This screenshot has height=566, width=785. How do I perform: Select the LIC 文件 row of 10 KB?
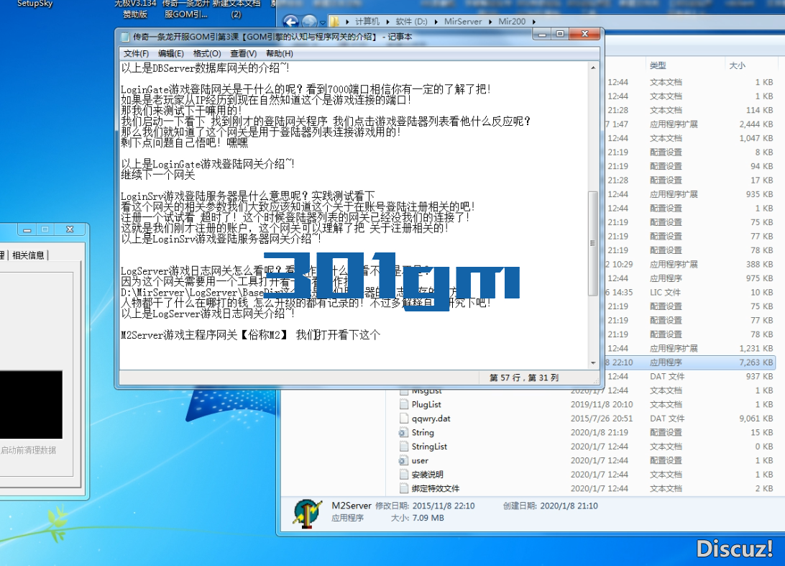point(692,292)
